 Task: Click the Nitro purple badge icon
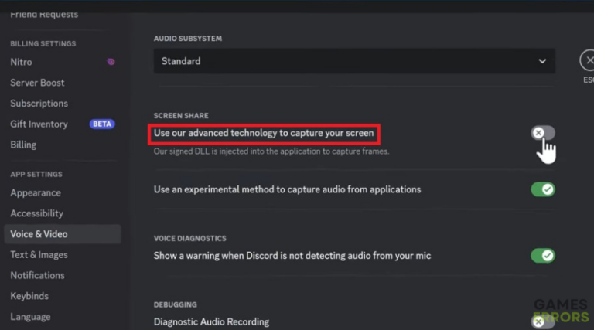(x=111, y=62)
